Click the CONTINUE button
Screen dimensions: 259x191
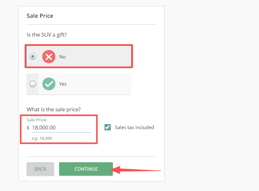[x=86, y=169]
